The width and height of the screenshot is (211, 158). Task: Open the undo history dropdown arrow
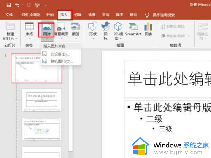[22, 5]
